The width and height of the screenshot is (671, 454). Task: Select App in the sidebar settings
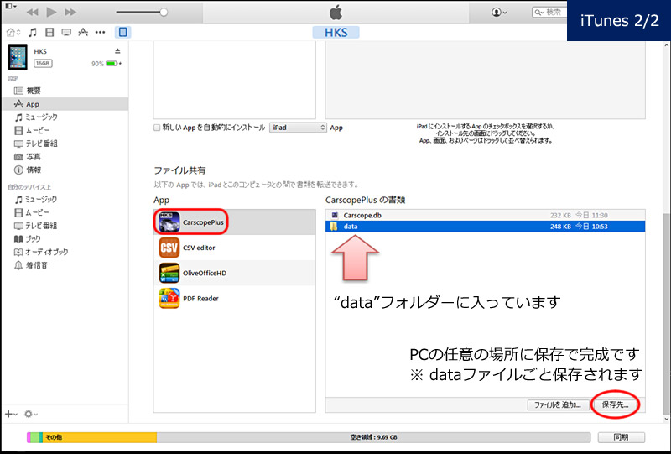click(x=65, y=104)
